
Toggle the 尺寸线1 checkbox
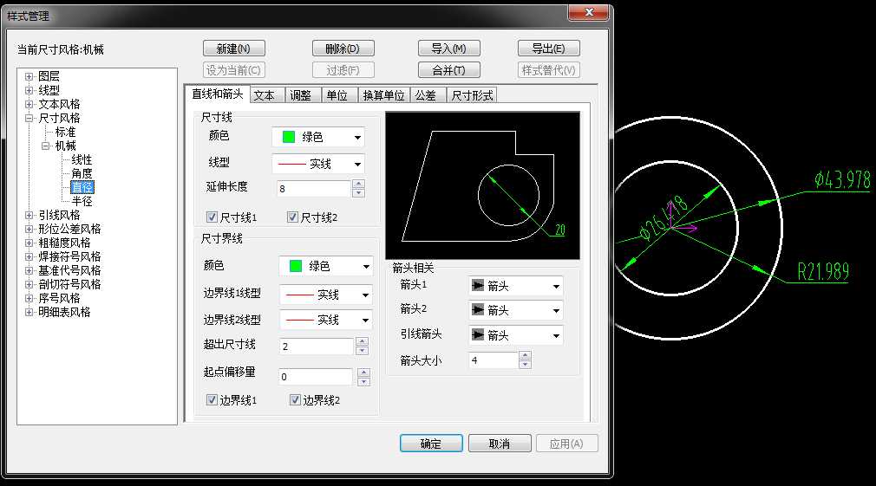(212, 217)
